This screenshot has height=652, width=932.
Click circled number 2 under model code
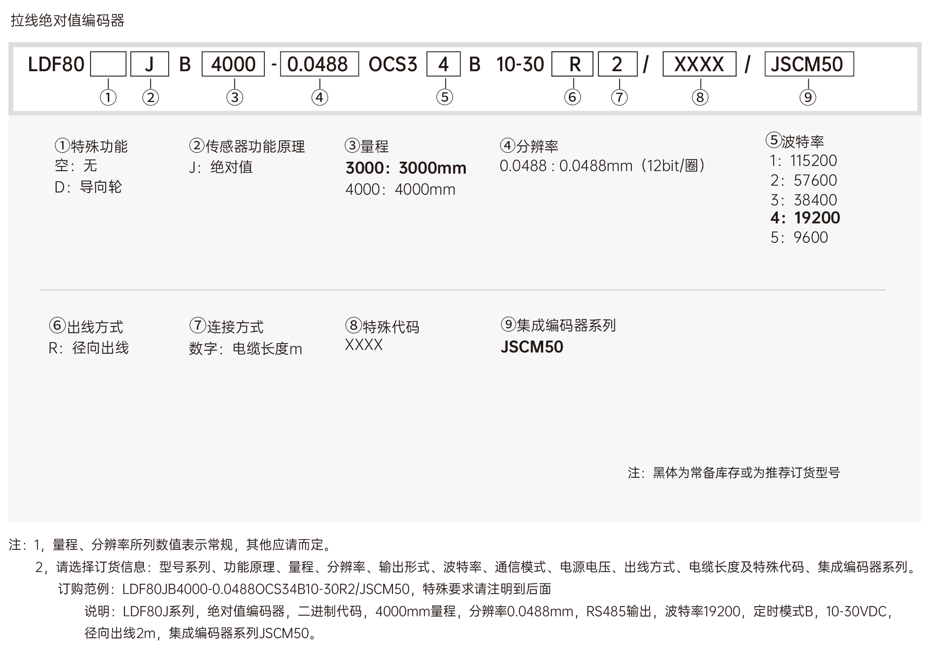[151, 97]
